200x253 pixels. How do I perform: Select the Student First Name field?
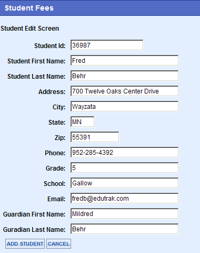click(x=125, y=60)
